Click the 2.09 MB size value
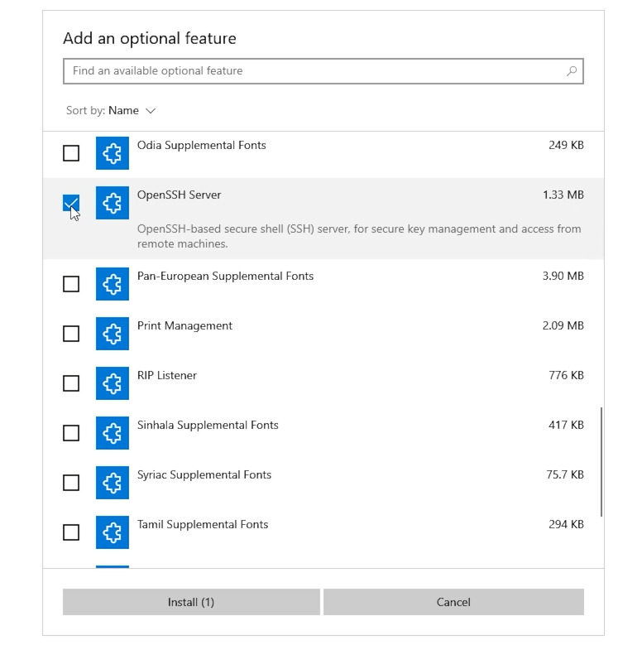Screen dimensions: 642x645 click(x=563, y=325)
